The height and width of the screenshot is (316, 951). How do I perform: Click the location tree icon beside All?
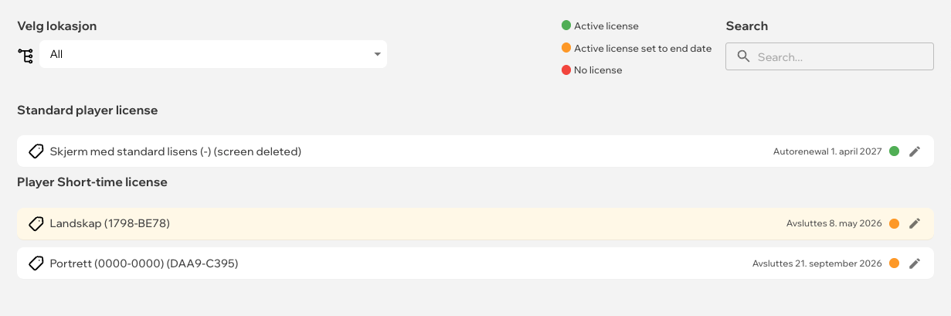pyautogui.click(x=25, y=55)
